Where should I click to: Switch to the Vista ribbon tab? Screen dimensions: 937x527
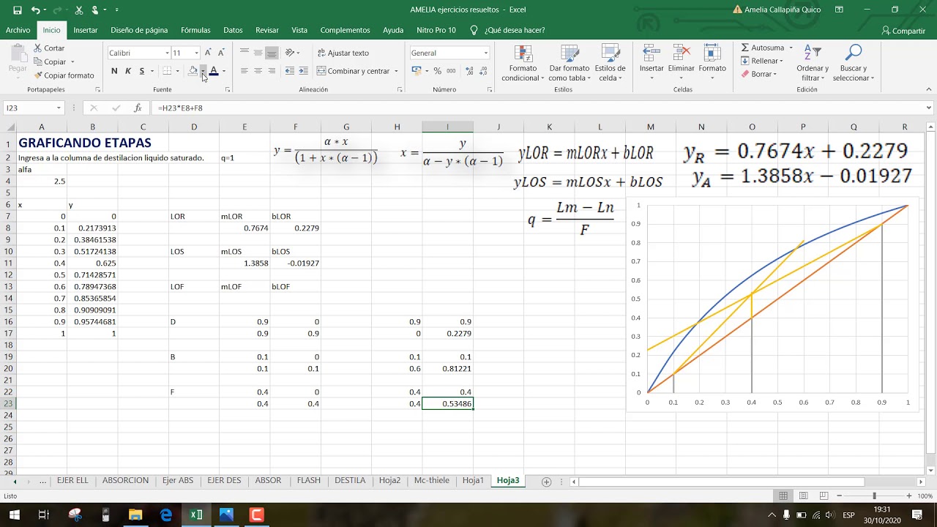(x=299, y=30)
